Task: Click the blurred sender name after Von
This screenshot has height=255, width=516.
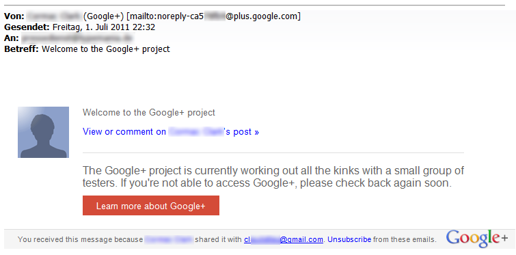Action: click(53, 16)
